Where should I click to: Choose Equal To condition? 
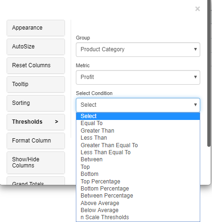pos(138,123)
